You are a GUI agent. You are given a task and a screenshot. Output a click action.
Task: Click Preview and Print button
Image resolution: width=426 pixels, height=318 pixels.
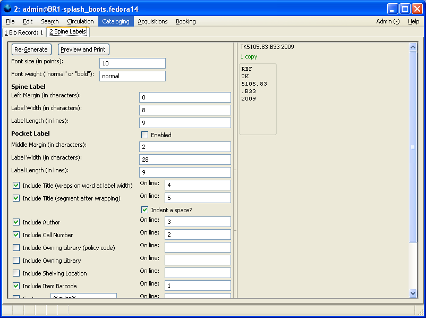click(x=83, y=49)
